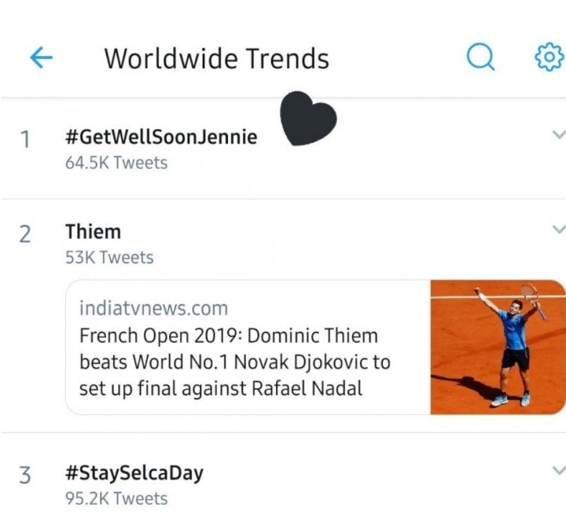This screenshot has width=566, height=526.
Task: Select the 95.2K Tweets count
Action: (x=116, y=498)
